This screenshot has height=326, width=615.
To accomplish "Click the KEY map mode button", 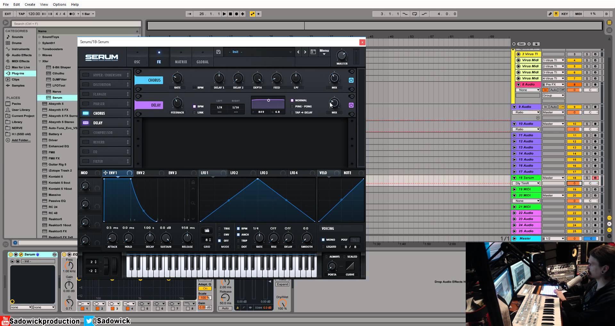I will (564, 14).
